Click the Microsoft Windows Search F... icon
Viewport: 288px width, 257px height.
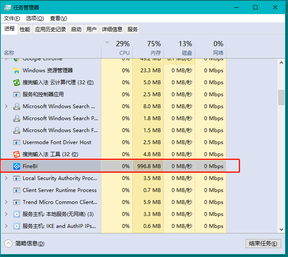click(x=17, y=130)
